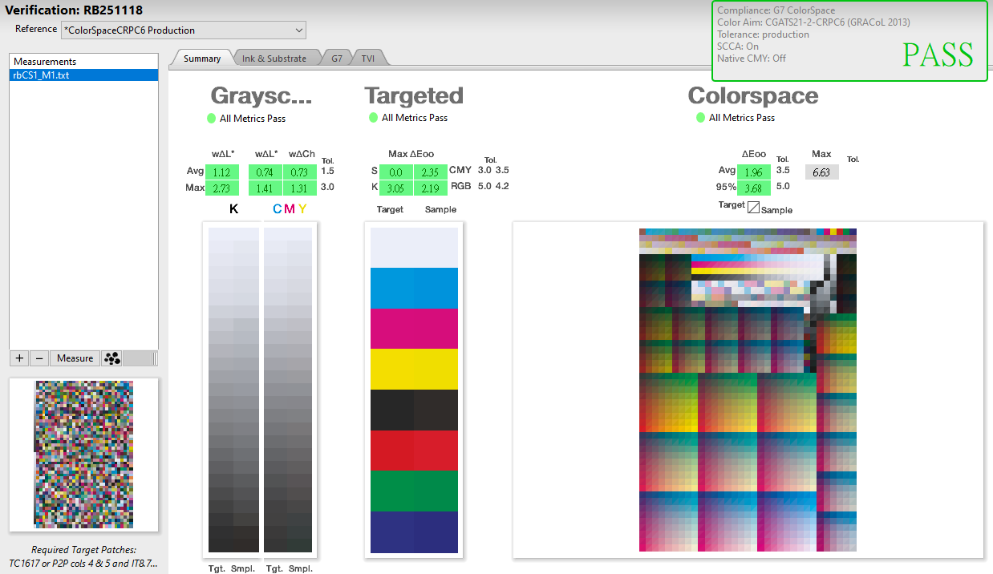The width and height of the screenshot is (993, 574).
Task: Open the Reference dropdown
Action: (183, 30)
